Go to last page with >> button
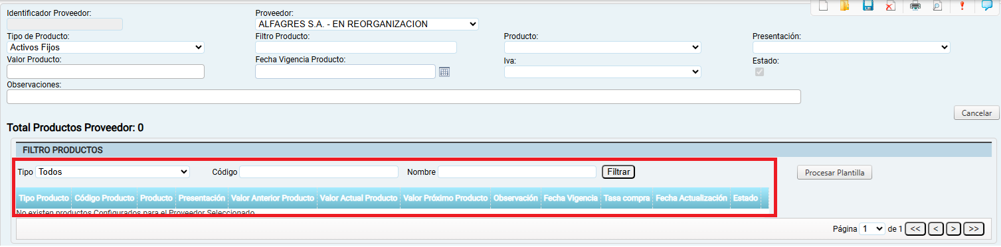 (x=974, y=228)
